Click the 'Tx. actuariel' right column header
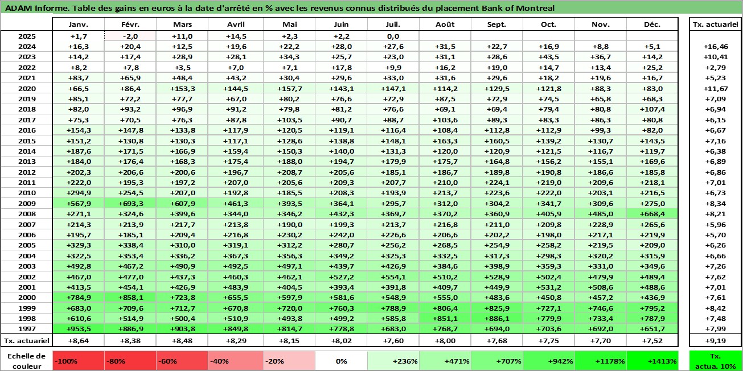Viewport: 743px width, 371px height. point(716,24)
